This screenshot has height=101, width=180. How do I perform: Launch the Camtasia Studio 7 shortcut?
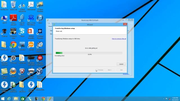coord(4,73)
